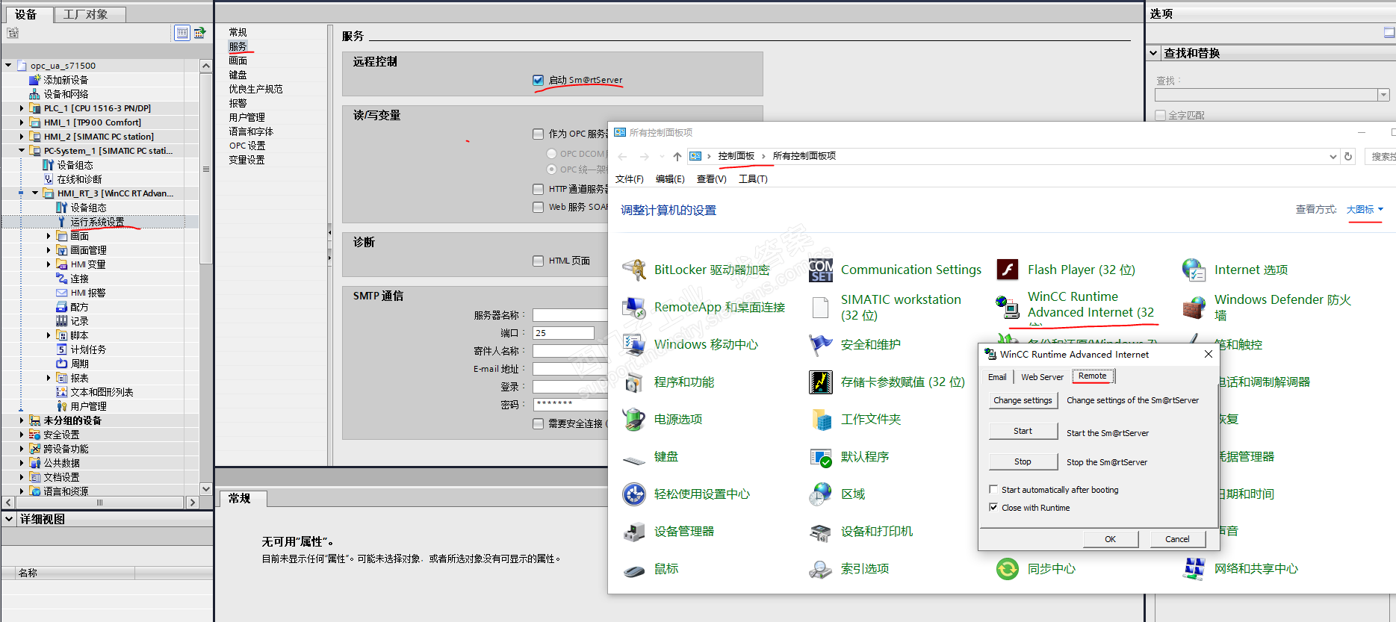
Task: Click the project tree horizontal scrollbar
Action: tap(100, 503)
